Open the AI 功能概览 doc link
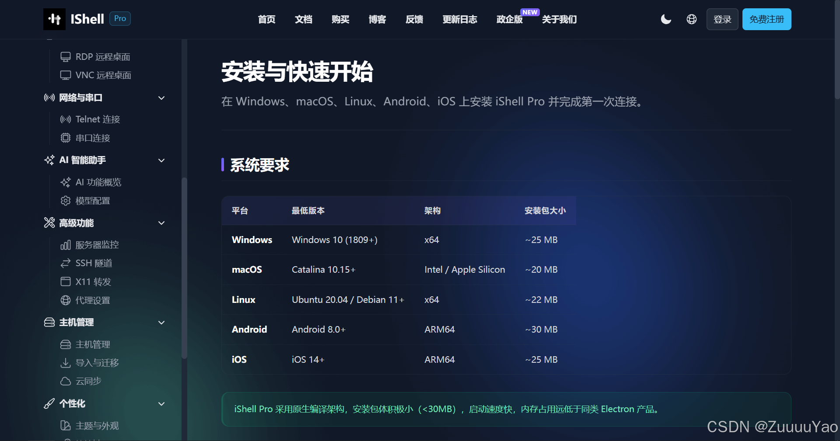840x441 pixels. (x=98, y=182)
